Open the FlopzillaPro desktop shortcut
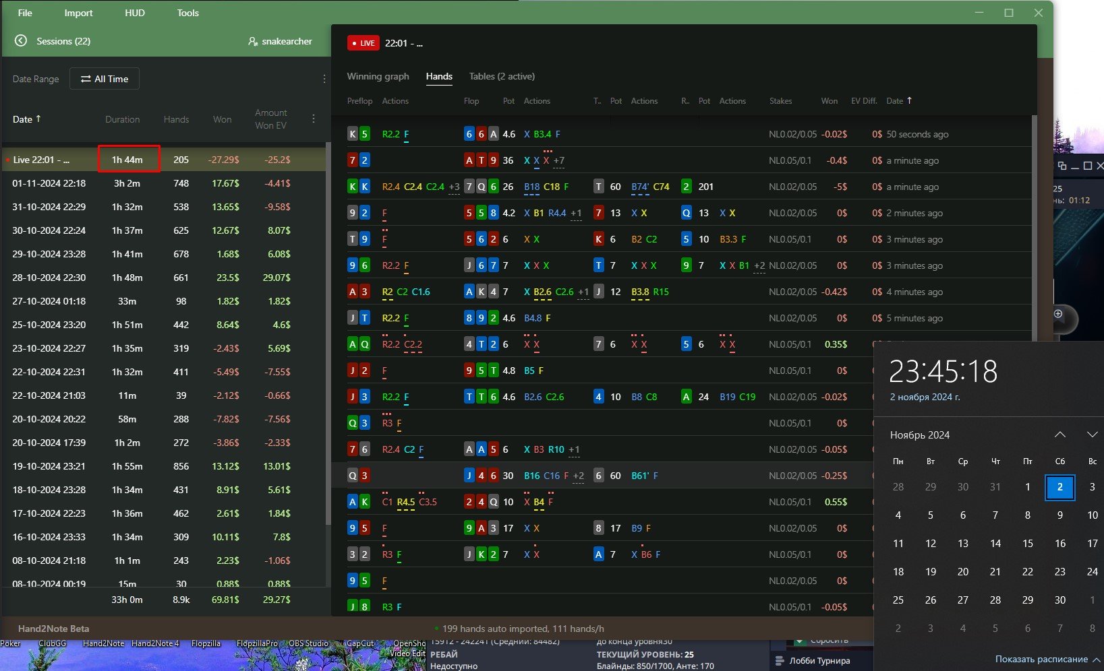The width and height of the screenshot is (1104, 671). [257, 643]
